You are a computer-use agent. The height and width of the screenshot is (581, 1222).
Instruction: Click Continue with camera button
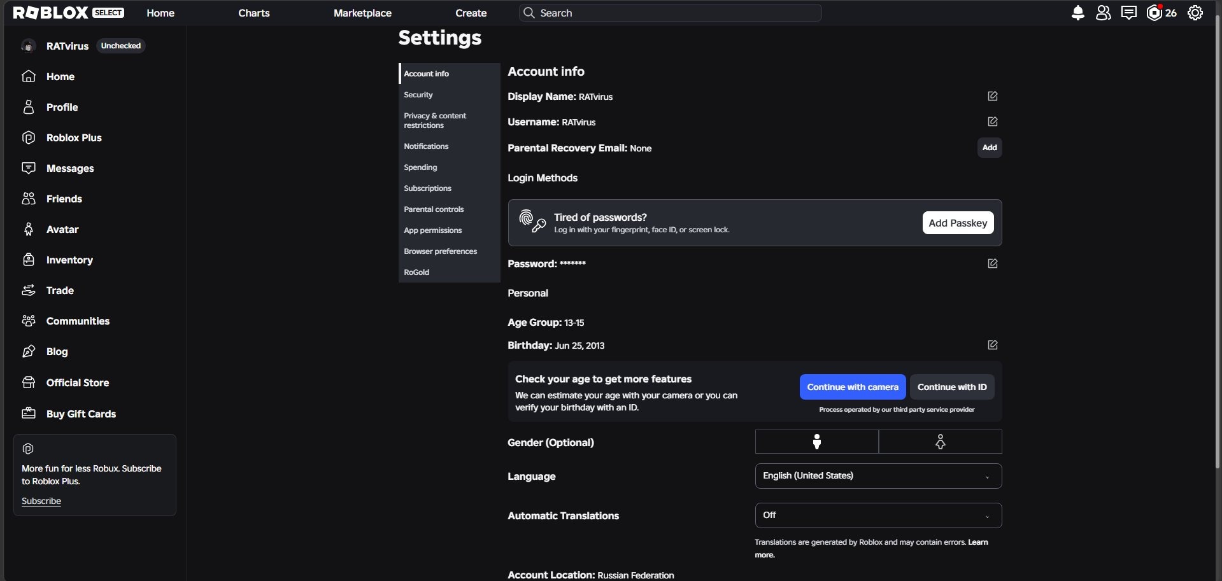tap(853, 387)
